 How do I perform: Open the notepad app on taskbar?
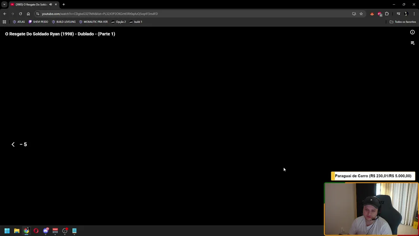[74, 231]
